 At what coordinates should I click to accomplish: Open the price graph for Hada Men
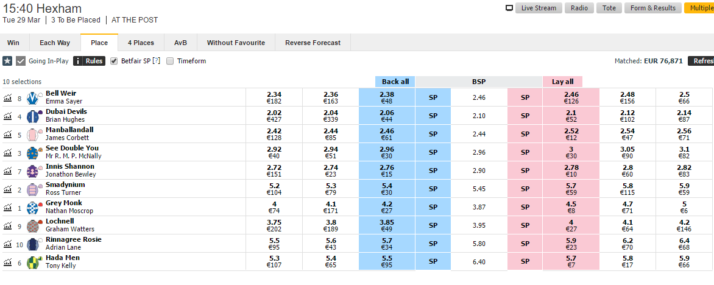[8, 262]
